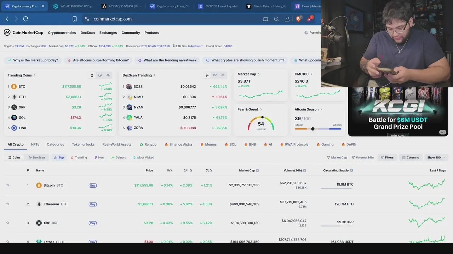Viewport: 453px width, 254px height.
Task: Click the Altcoin Season slider indicator
Action: (313, 129)
